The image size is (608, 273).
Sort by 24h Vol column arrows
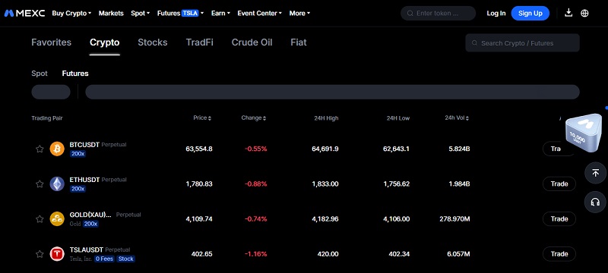(x=467, y=118)
